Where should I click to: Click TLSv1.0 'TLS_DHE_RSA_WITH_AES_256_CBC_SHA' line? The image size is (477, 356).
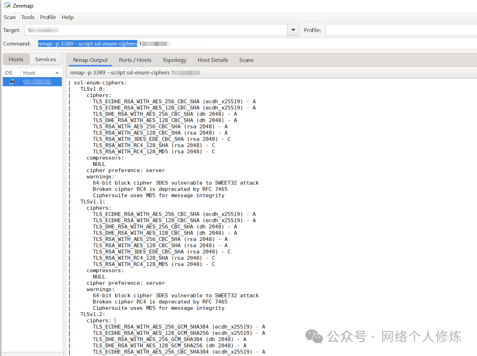point(165,114)
